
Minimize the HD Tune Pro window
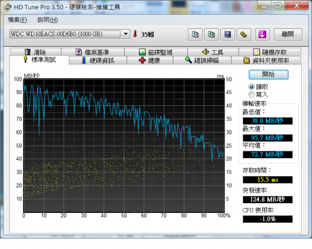(264, 5)
